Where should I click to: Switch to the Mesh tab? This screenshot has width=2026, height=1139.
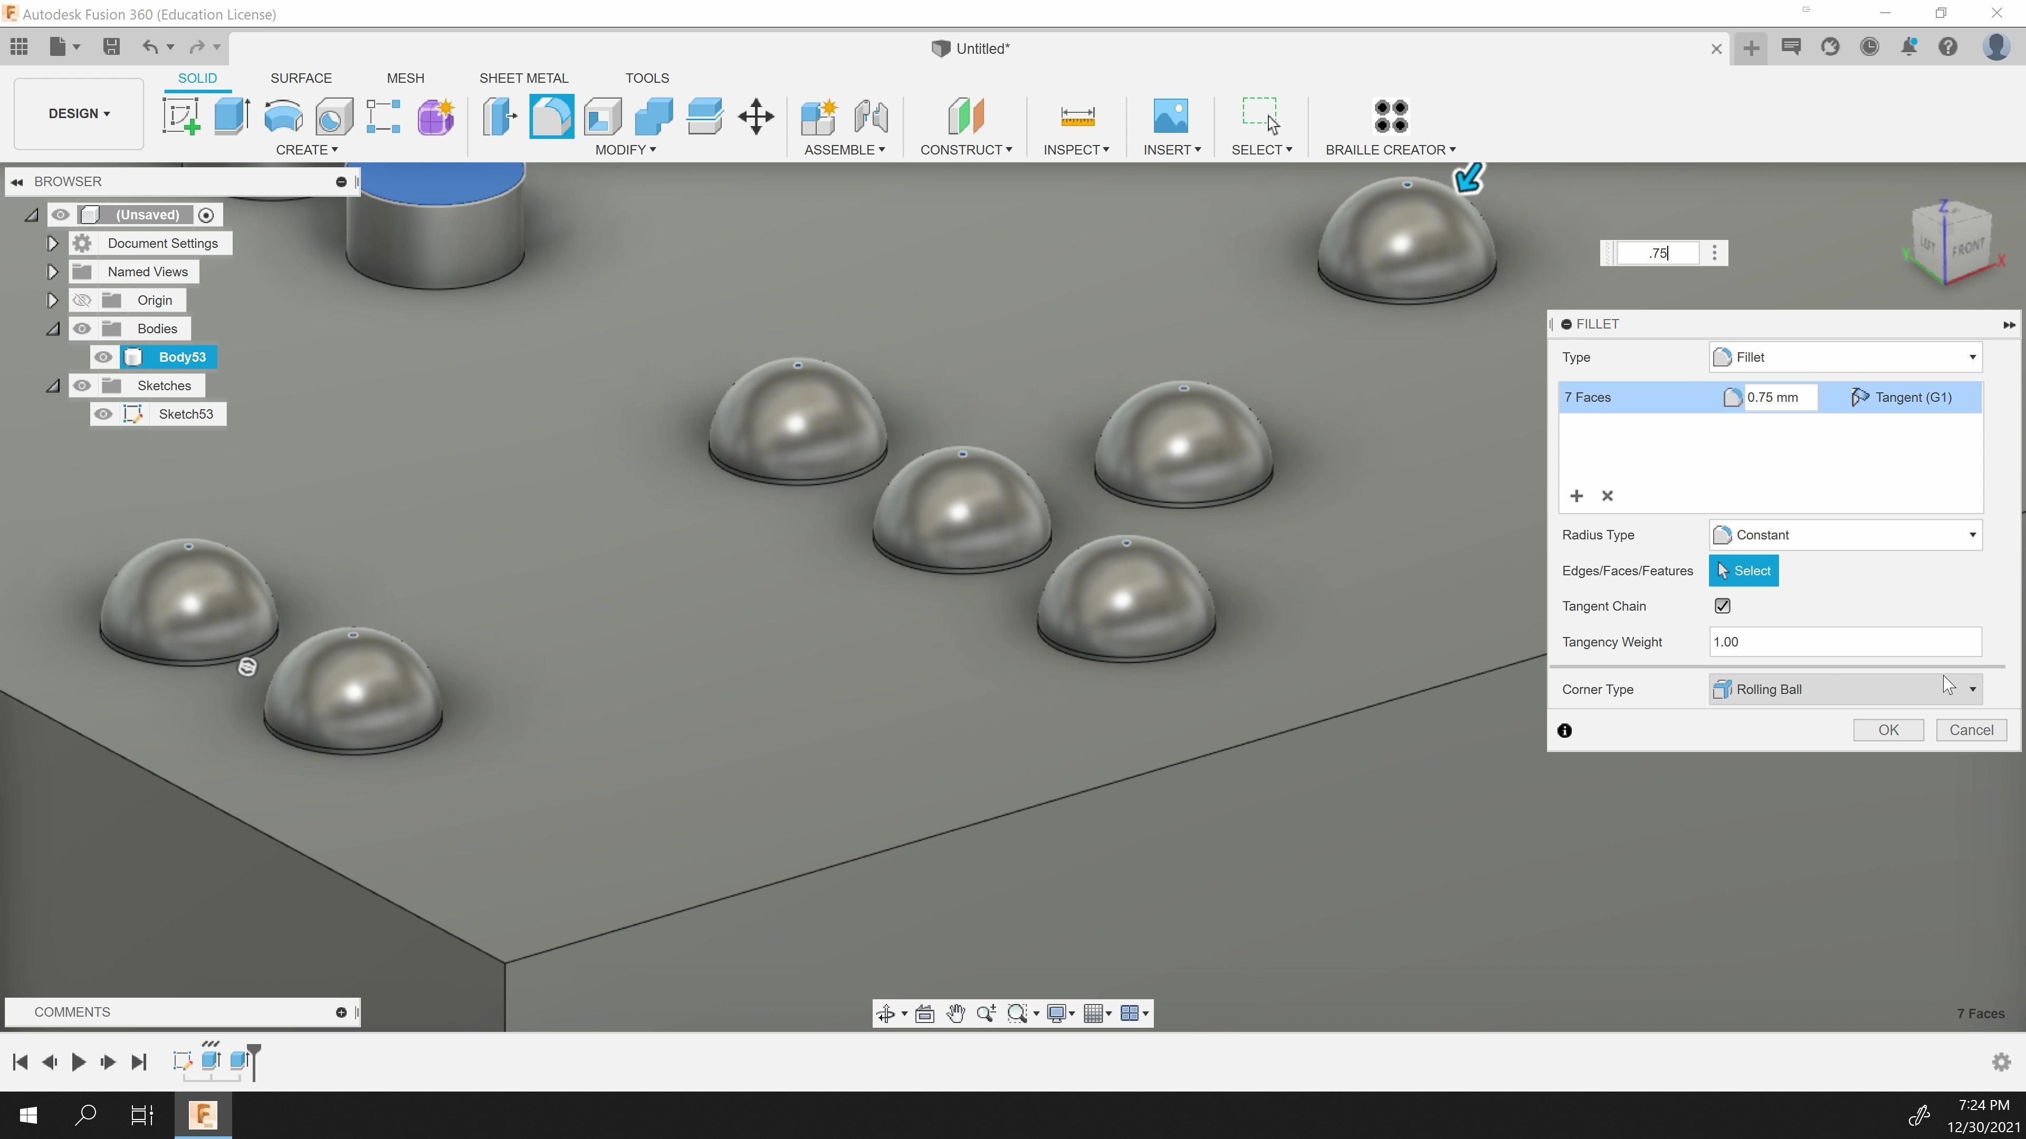click(x=405, y=78)
